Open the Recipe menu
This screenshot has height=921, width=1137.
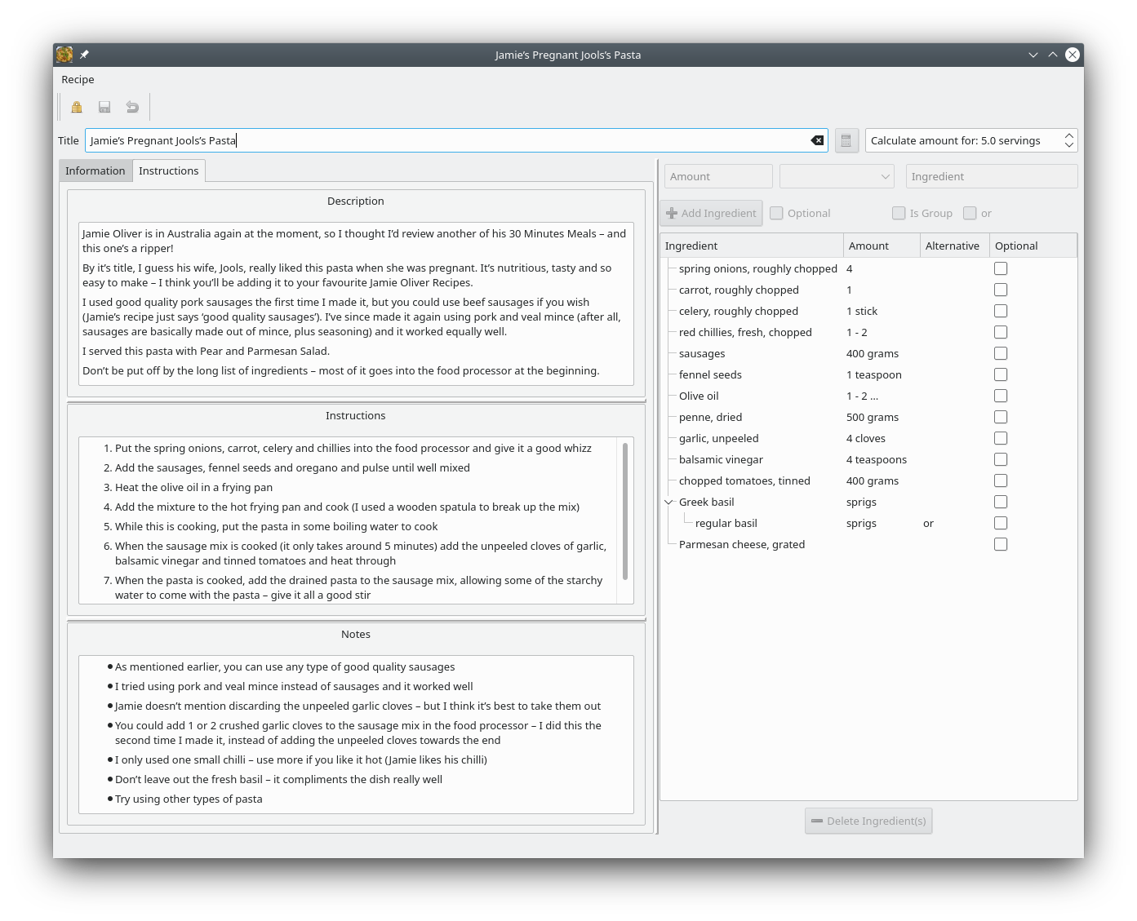click(x=78, y=79)
